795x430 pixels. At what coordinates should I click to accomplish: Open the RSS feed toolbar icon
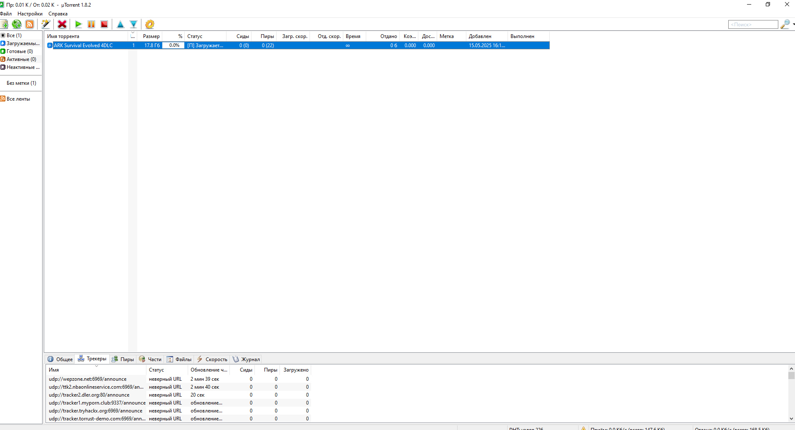point(30,24)
